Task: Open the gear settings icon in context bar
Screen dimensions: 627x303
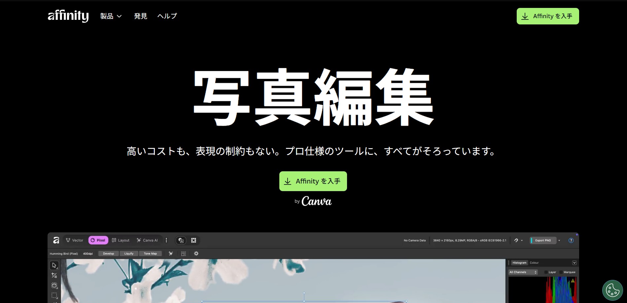Action: (196, 253)
